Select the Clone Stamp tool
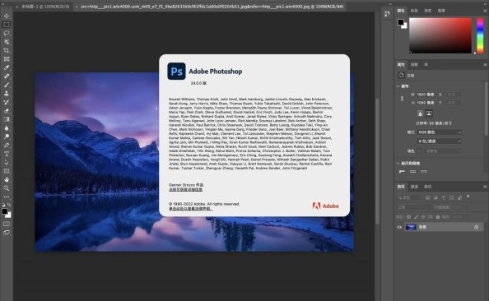Image resolution: width=489 pixels, height=301 pixels. [7, 93]
